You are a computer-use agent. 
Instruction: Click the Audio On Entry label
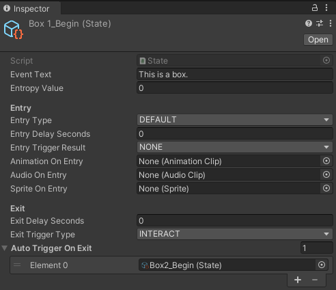38,175
